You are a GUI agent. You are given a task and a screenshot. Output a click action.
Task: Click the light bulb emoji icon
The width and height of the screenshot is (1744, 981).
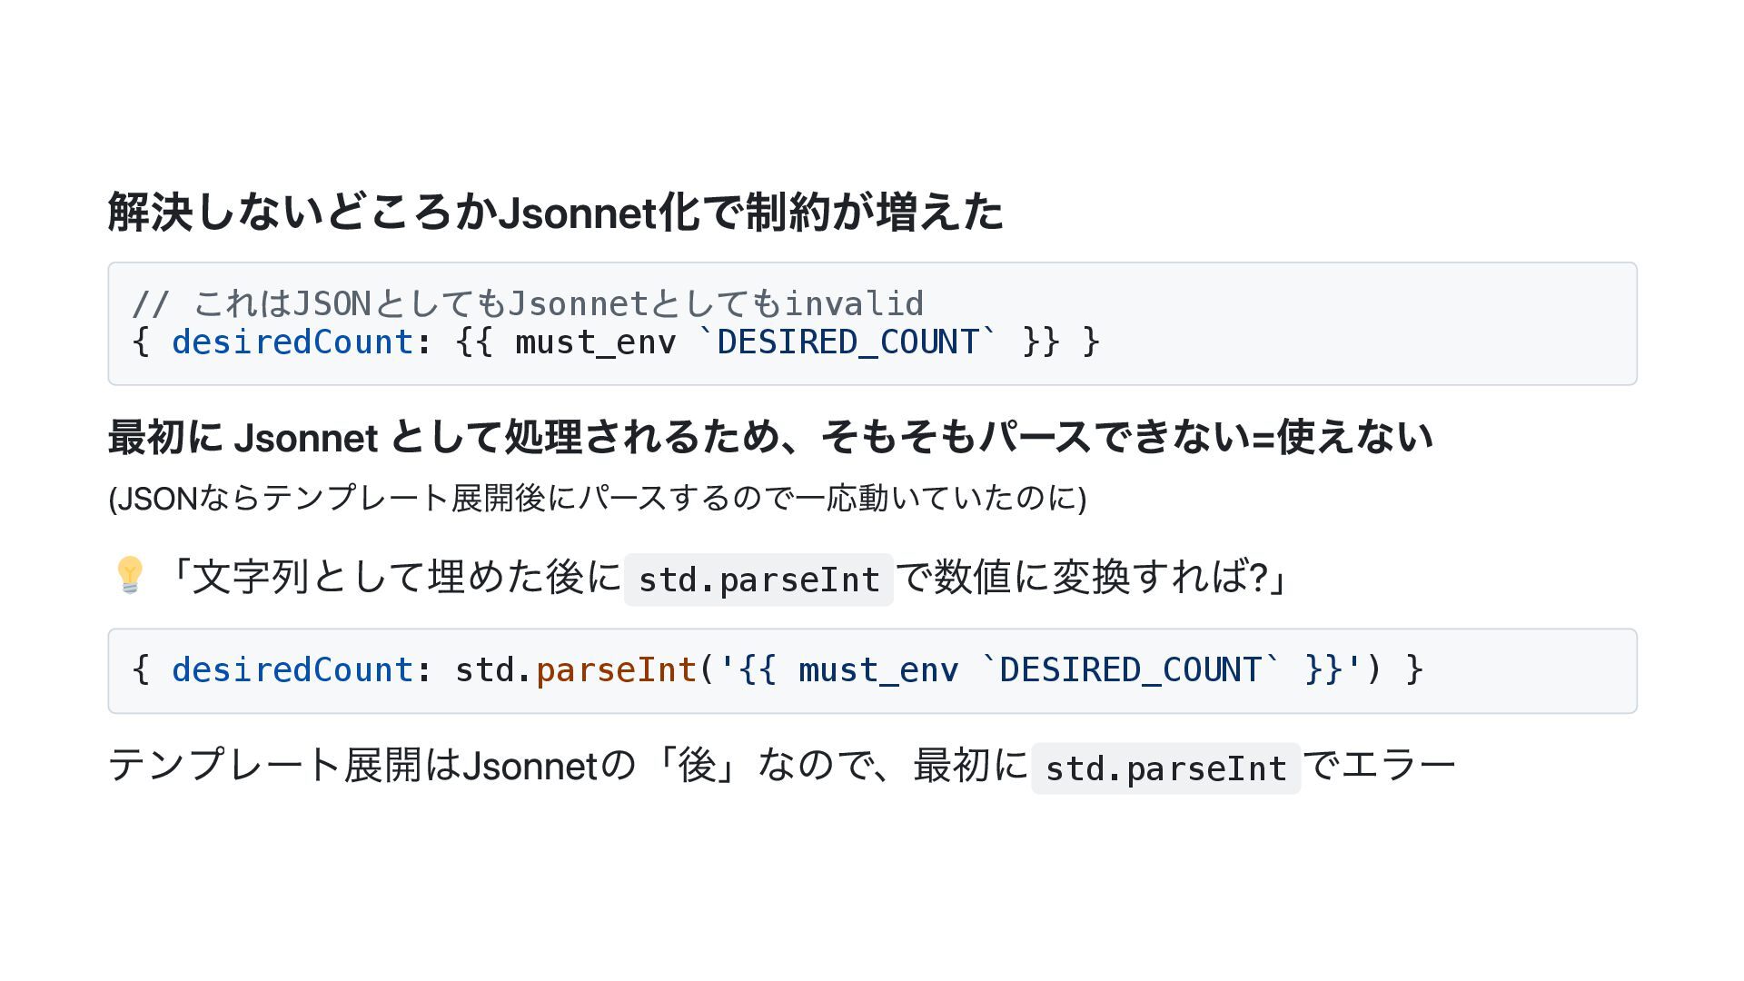point(129,576)
